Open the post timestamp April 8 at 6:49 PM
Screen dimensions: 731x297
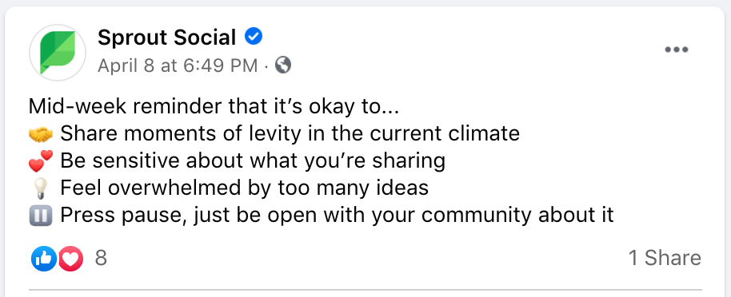[x=178, y=65]
